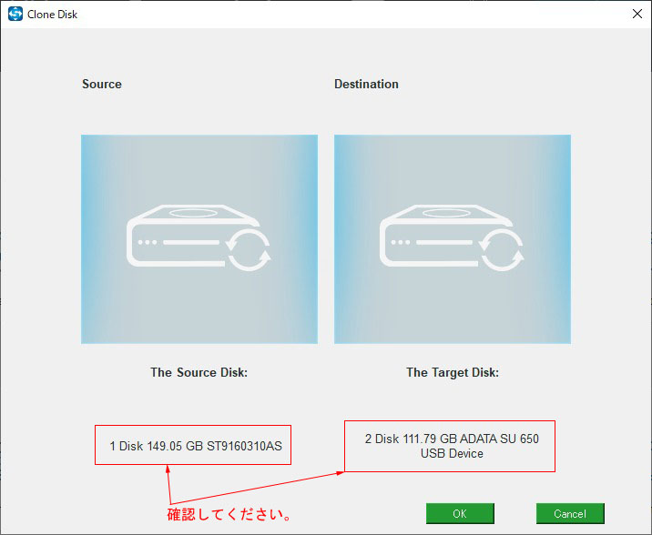Click the 'Source' heading
The height and width of the screenshot is (535, 652).
[x=102, y=84]
